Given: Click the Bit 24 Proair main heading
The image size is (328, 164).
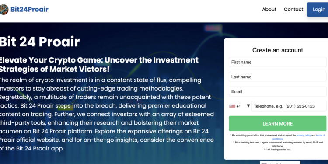Looking at the screenshot, I should [40, 42].
